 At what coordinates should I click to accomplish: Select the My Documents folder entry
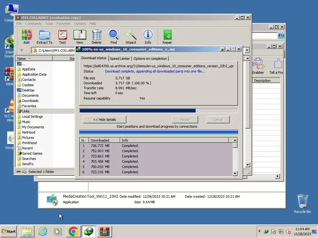pos(33,127)
